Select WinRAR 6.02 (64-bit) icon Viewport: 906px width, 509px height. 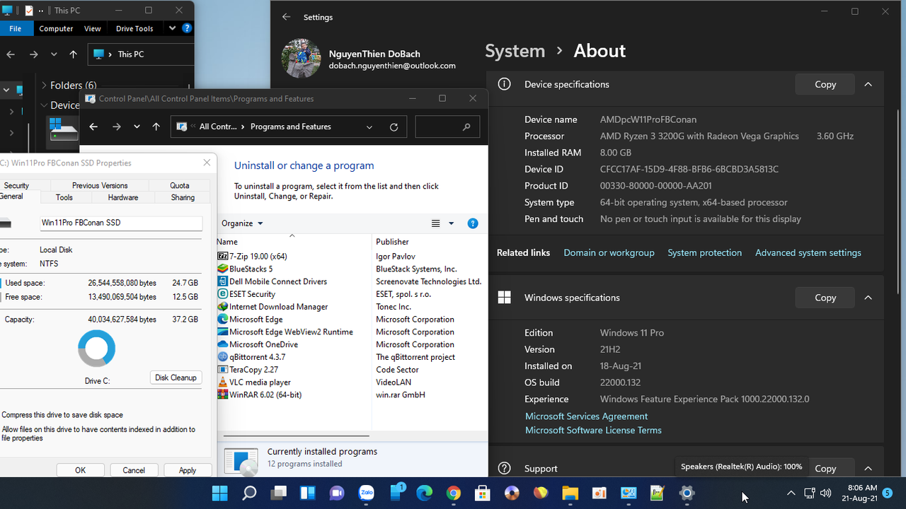tap(223, 395)
